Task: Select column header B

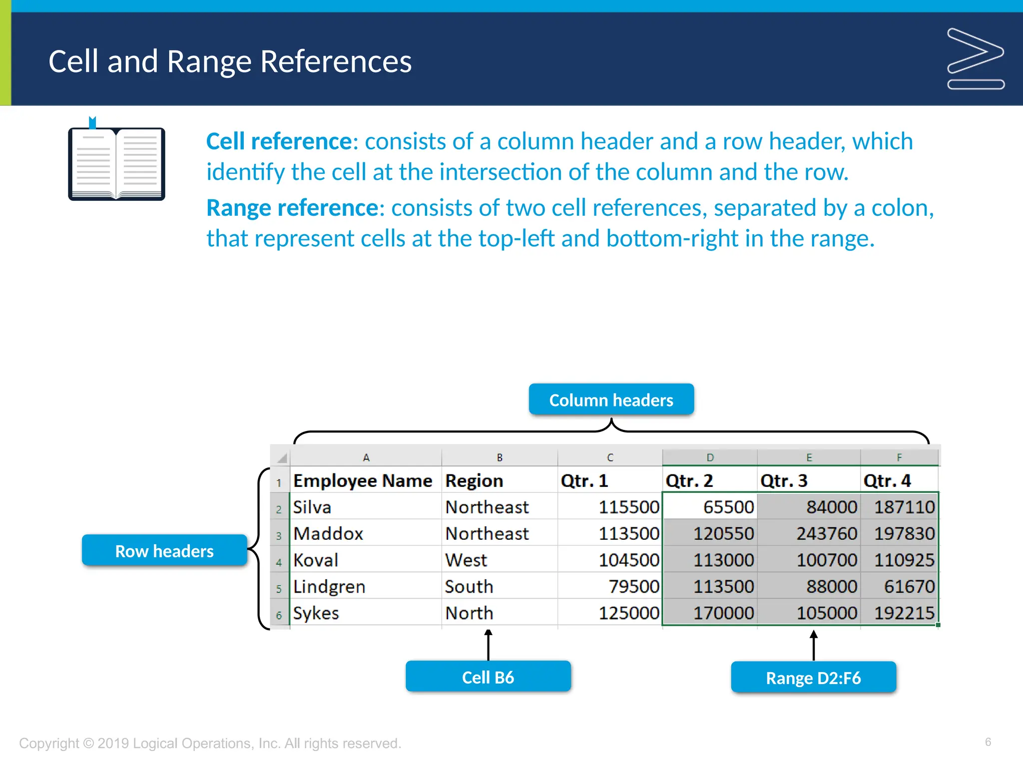Action: click(x=500, y=457)
